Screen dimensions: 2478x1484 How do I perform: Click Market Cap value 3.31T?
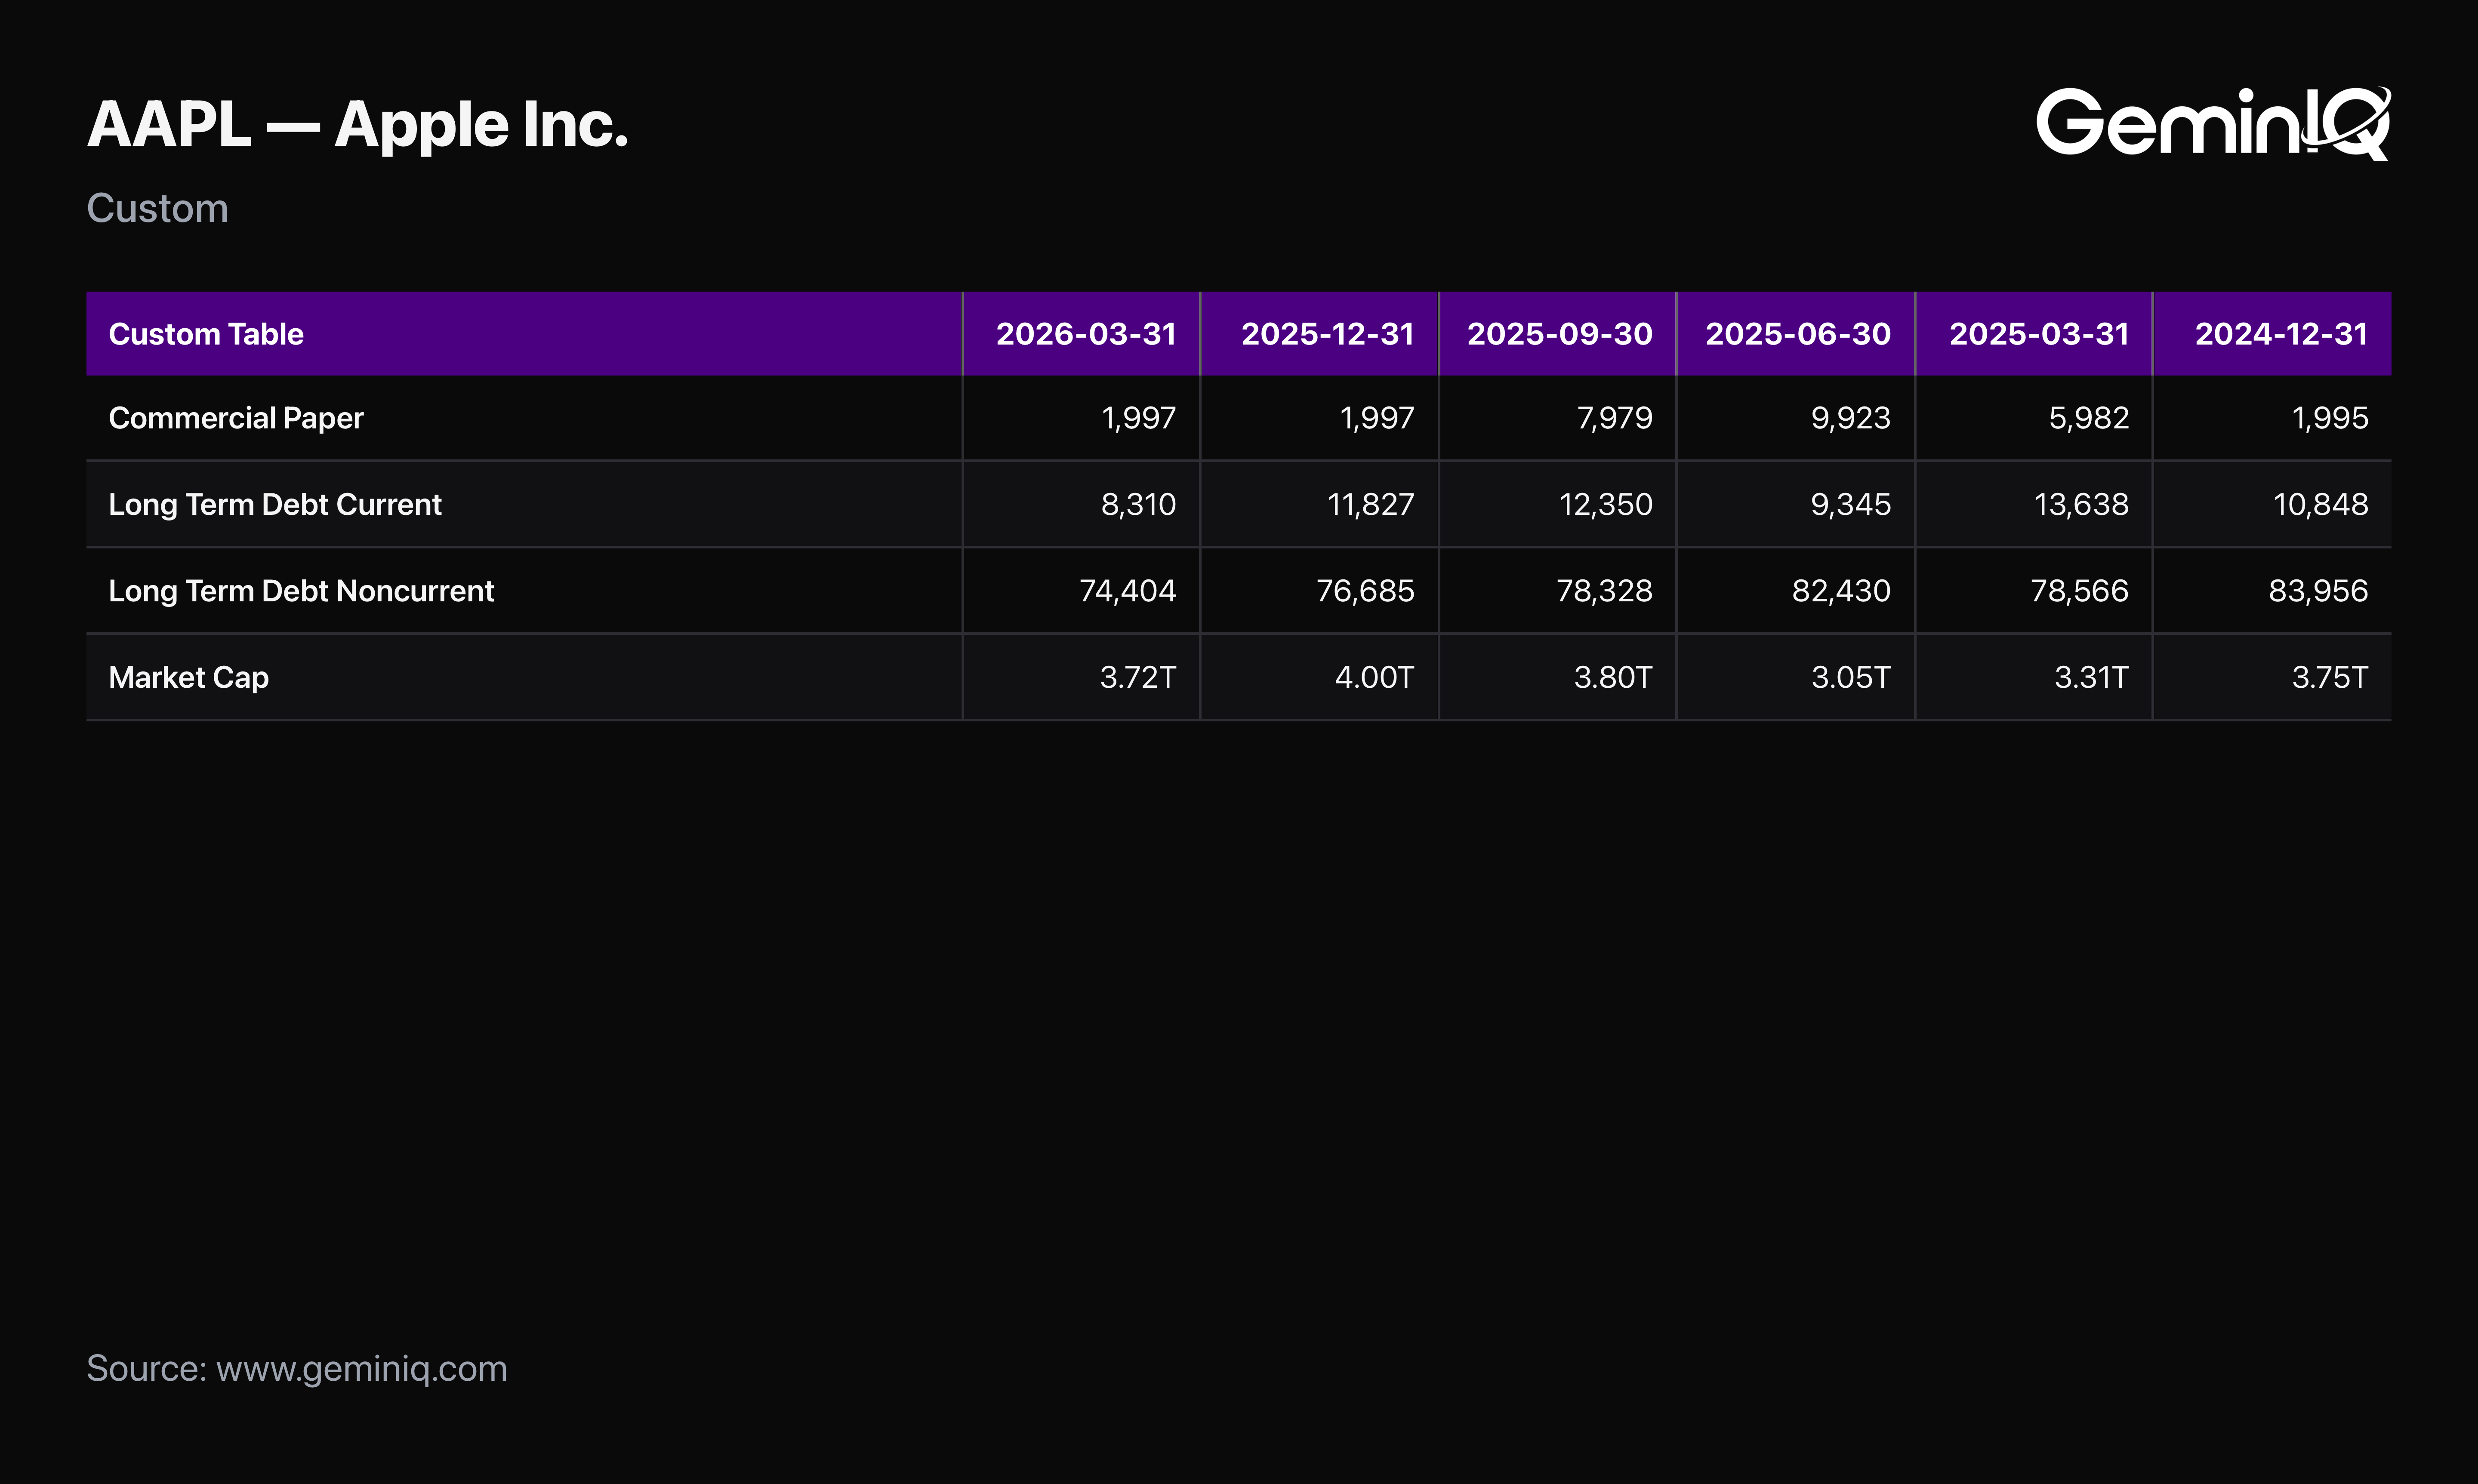coord(2092,677)
